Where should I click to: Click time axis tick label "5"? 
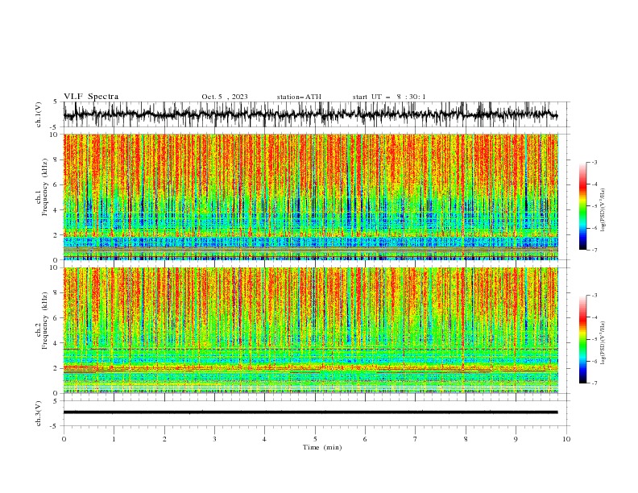point(315,439)
